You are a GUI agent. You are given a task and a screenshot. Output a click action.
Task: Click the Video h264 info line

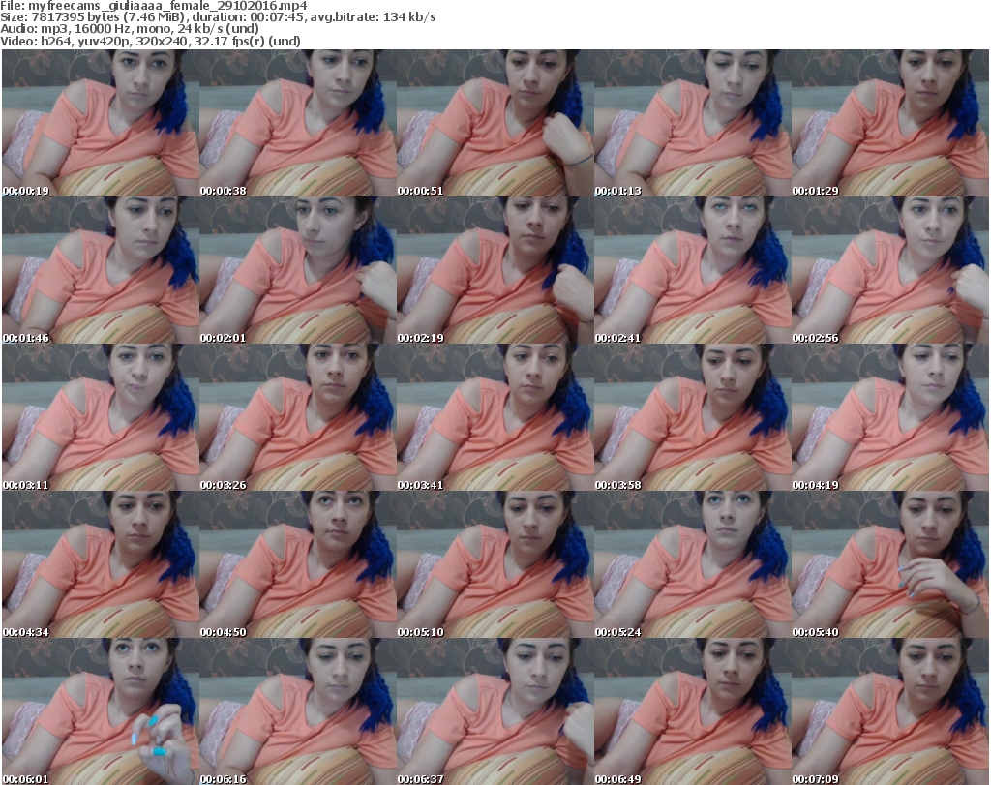coord(150,41)
